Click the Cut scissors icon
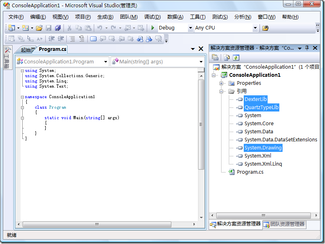 69,28
